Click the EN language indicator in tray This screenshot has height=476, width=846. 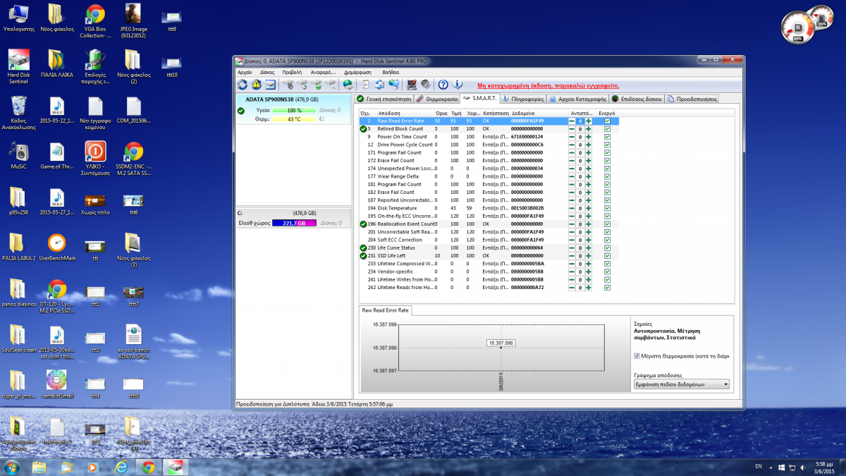coord(759,467)
